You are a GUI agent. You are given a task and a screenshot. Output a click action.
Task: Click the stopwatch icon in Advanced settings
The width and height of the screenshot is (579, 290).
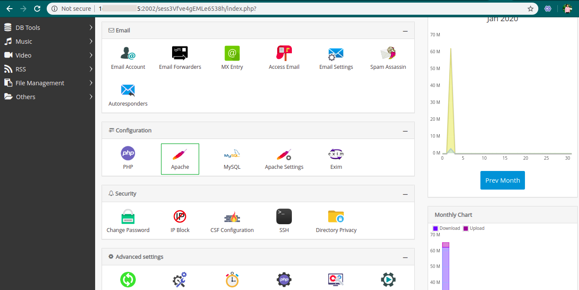[232, 280]
